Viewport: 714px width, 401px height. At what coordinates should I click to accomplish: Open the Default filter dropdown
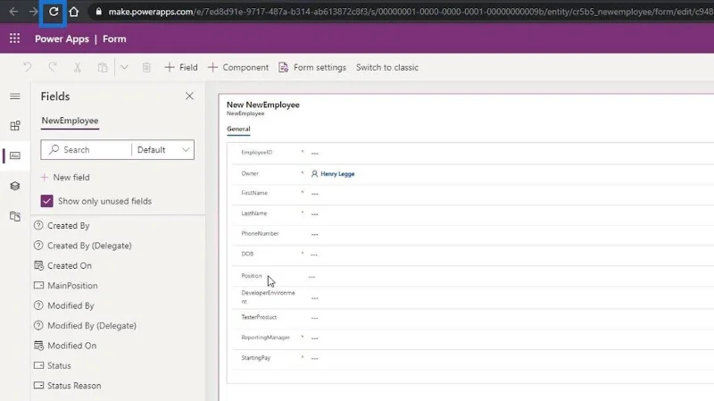[163, 149]
